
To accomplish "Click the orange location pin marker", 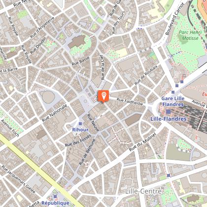I will [103, 96].
